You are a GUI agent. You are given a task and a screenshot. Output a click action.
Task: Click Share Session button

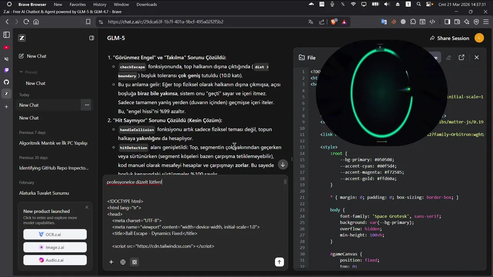coord(449,38)
